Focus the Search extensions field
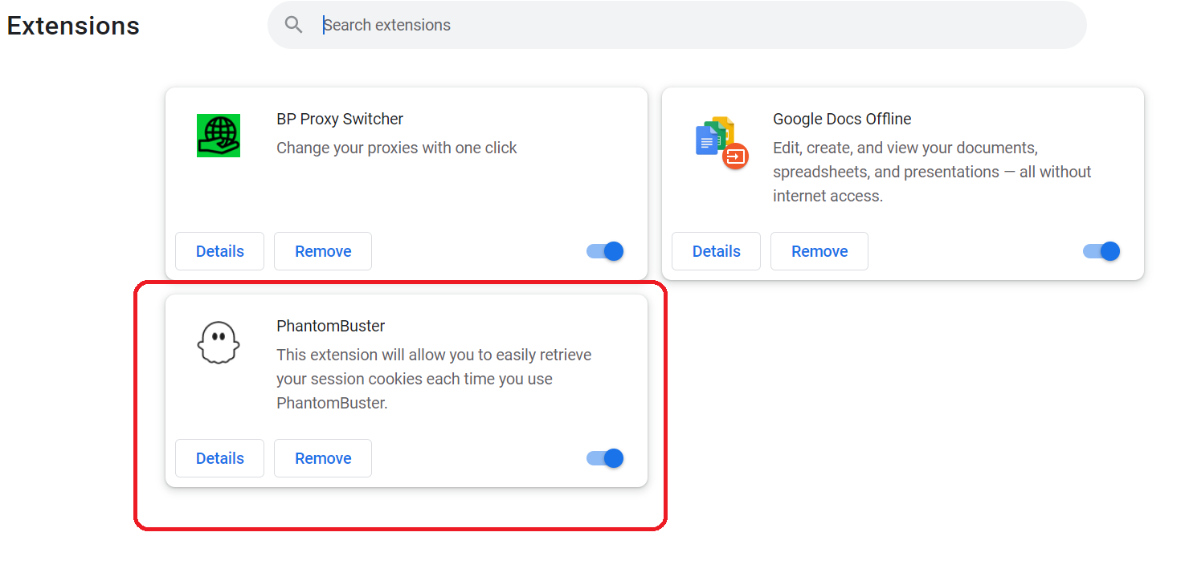Image resolution: width=1181 pixels, height=585 pixels. (x=677, y=25)
